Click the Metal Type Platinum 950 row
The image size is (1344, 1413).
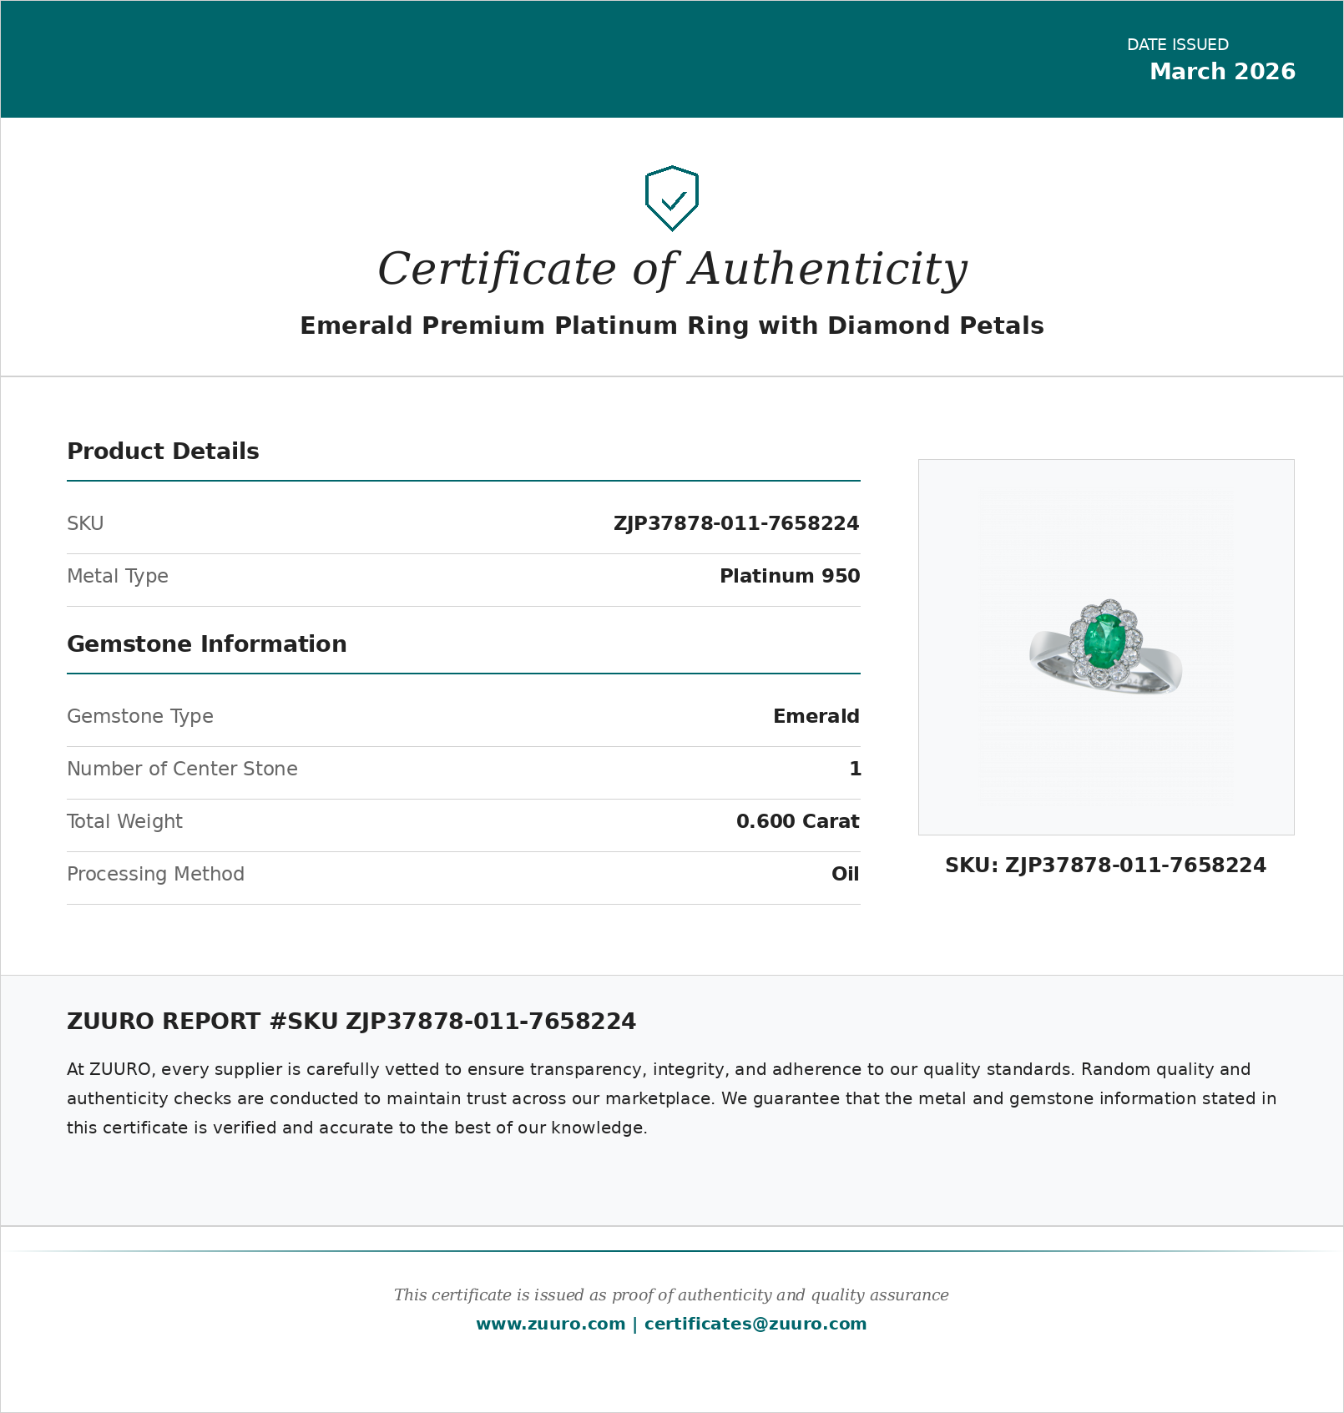[x=463, y=576]
